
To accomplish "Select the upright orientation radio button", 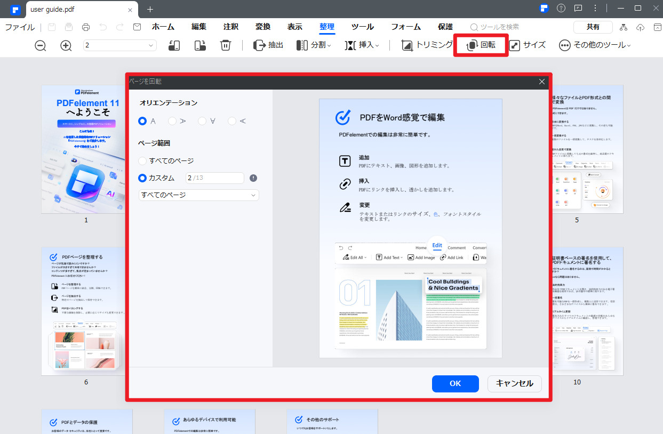I will coord(142,121).
